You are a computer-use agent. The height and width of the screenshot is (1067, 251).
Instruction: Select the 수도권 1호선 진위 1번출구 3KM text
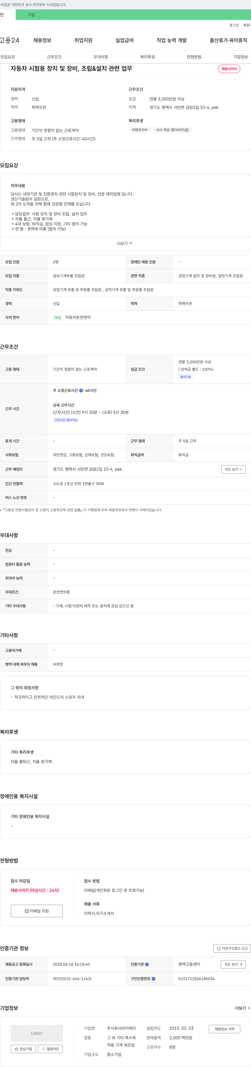tap(78, 484)
